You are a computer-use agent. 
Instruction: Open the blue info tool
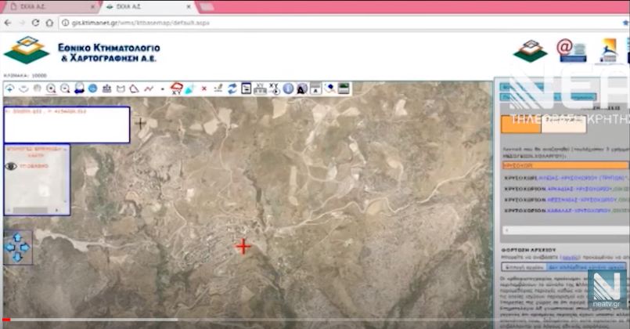(x=287, y=89)
